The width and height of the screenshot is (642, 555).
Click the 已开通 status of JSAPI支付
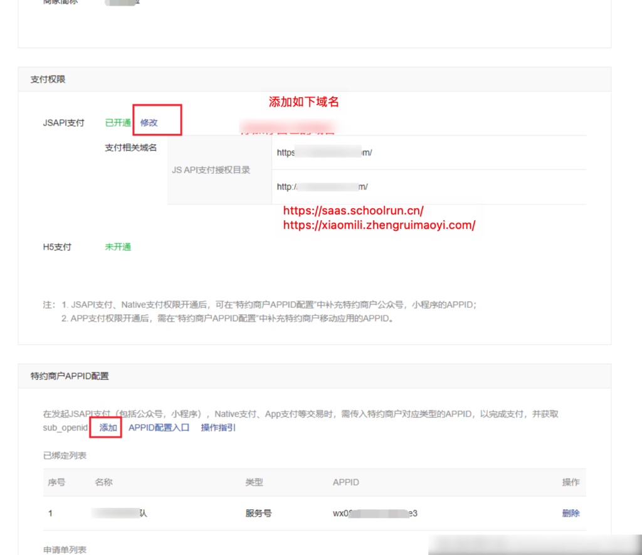117,123
